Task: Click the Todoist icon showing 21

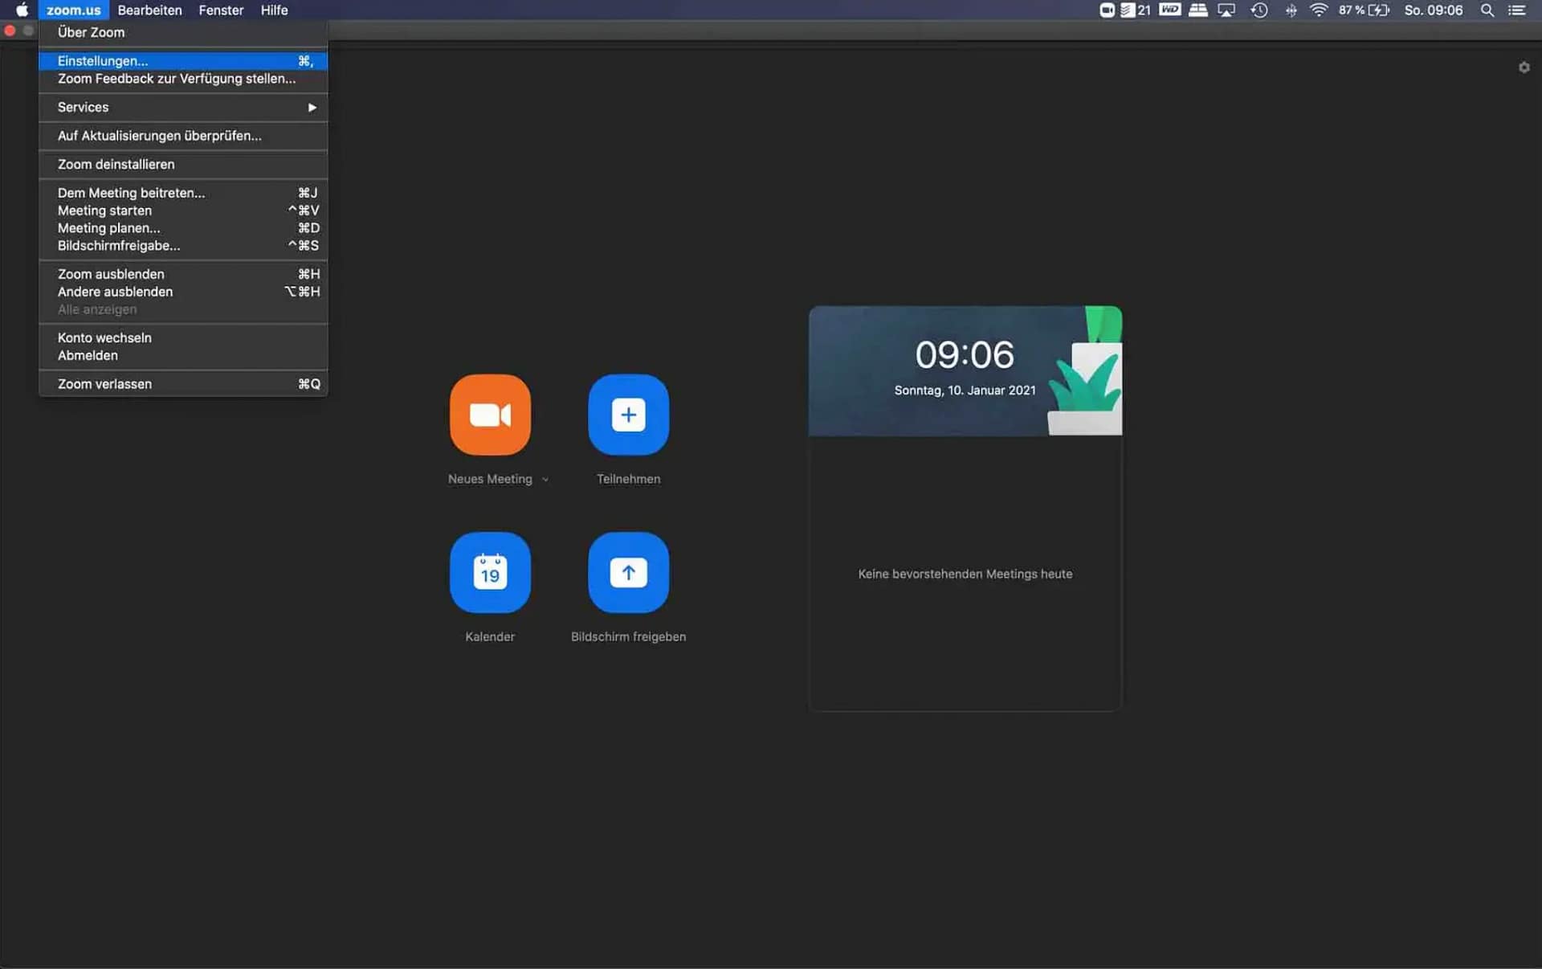Action: pyautogui.click(x=1136, y=10)
